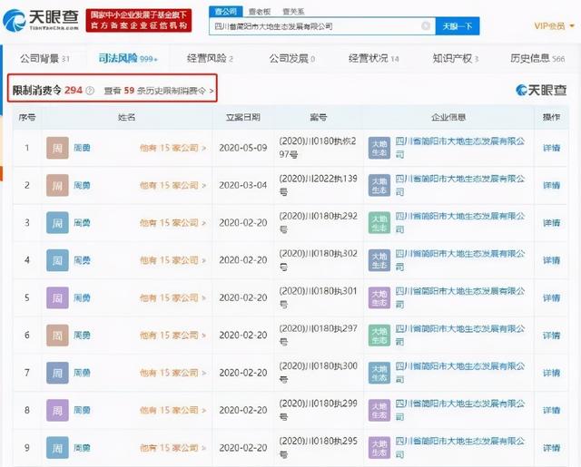Image resolution: width=581 pixels, height=467 pixels.
Task: Click the help question mark beside 限制消费令 294
Action: 90,91
